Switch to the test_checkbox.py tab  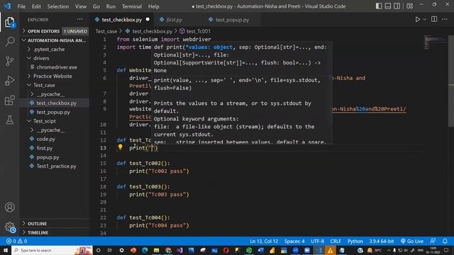coord(121,20)
